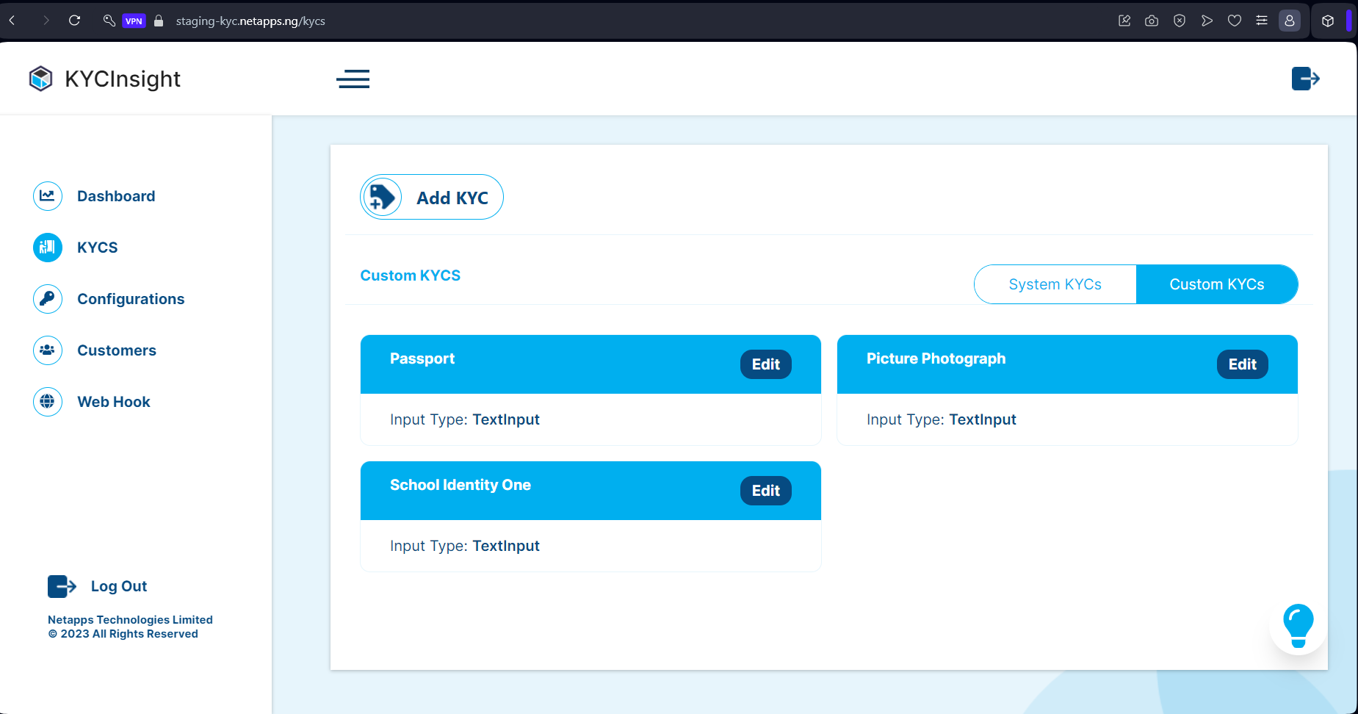Click the password key icon in address bar

click(x=109, y=21)
